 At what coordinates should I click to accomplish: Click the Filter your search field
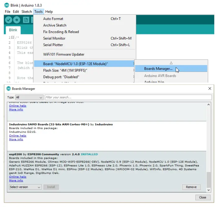click(x=128, y=97)
